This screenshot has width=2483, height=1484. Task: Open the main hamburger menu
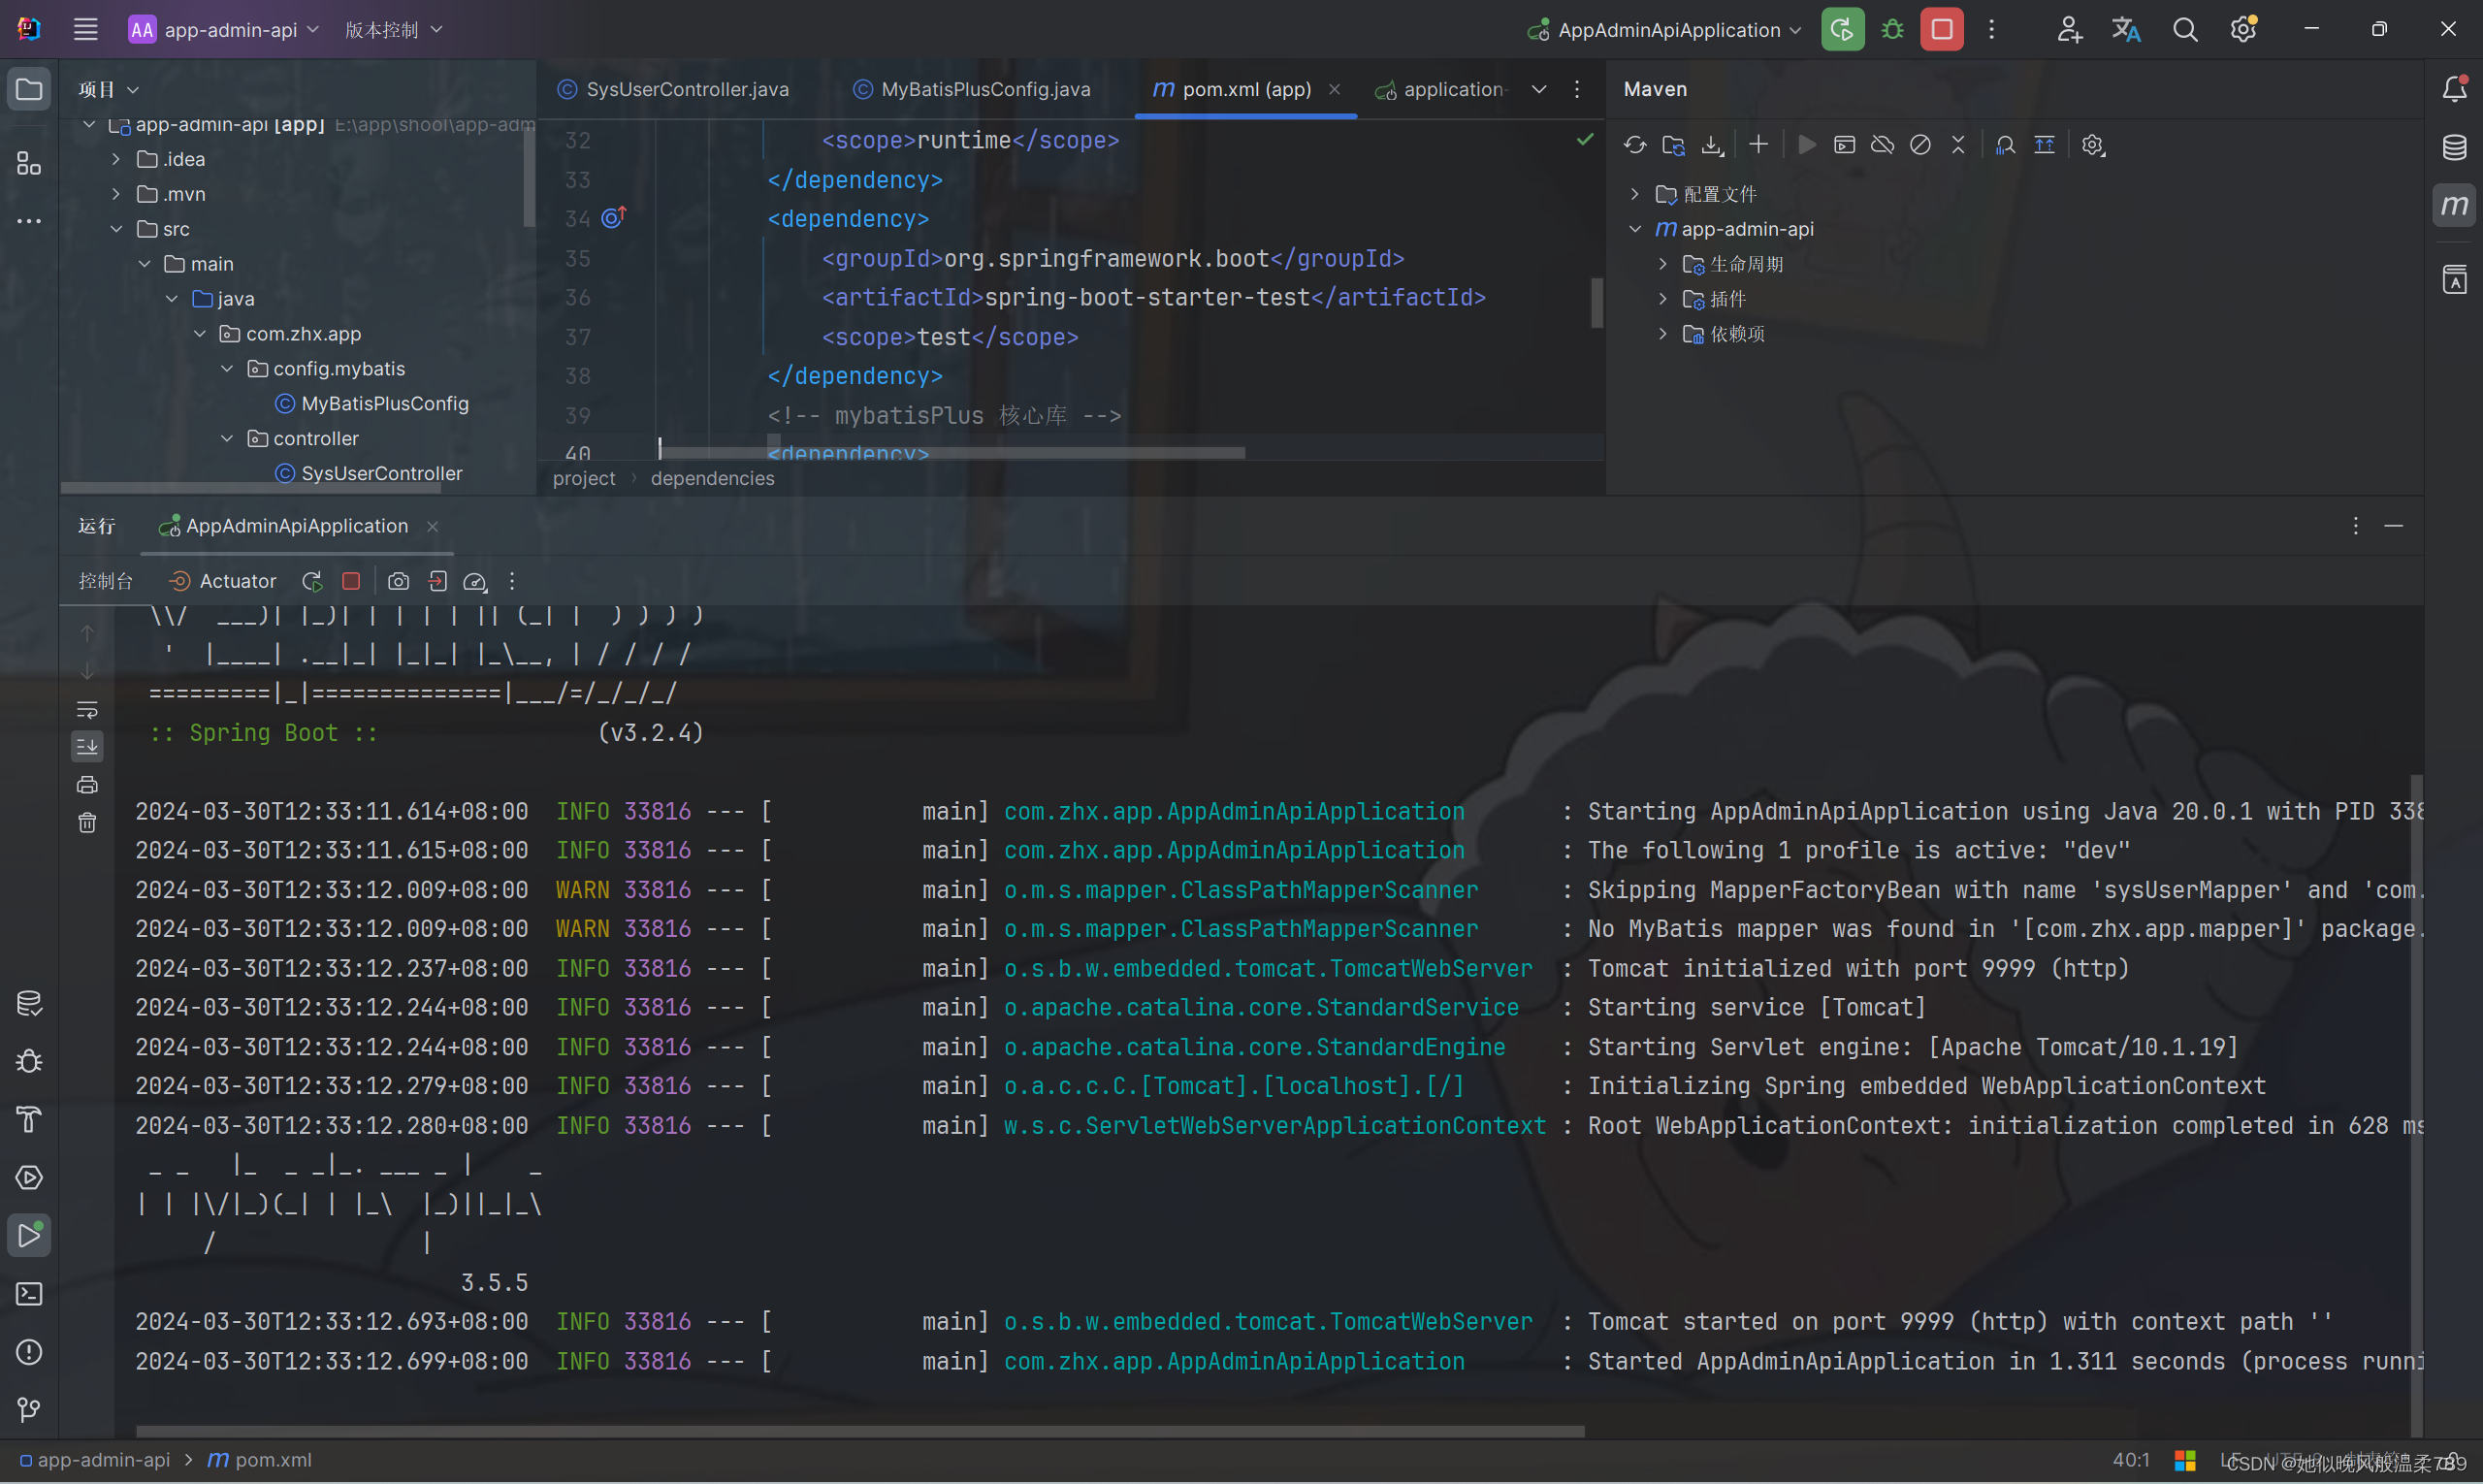(x=86, y=29)
